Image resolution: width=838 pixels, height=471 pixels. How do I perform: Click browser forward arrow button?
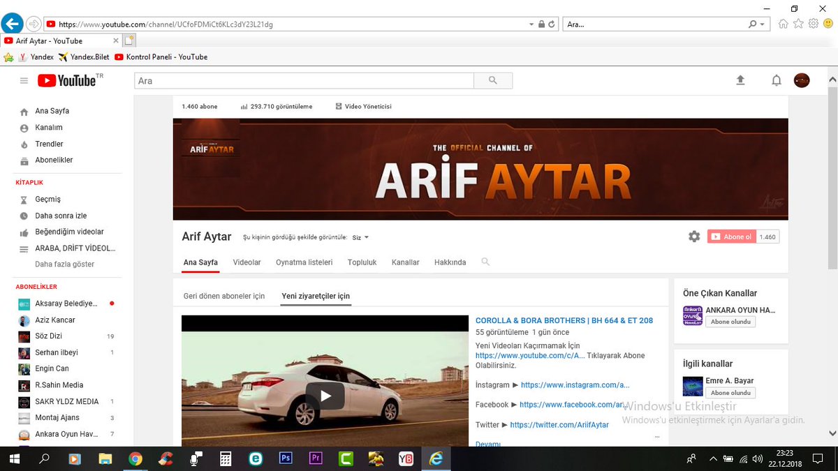33,24
